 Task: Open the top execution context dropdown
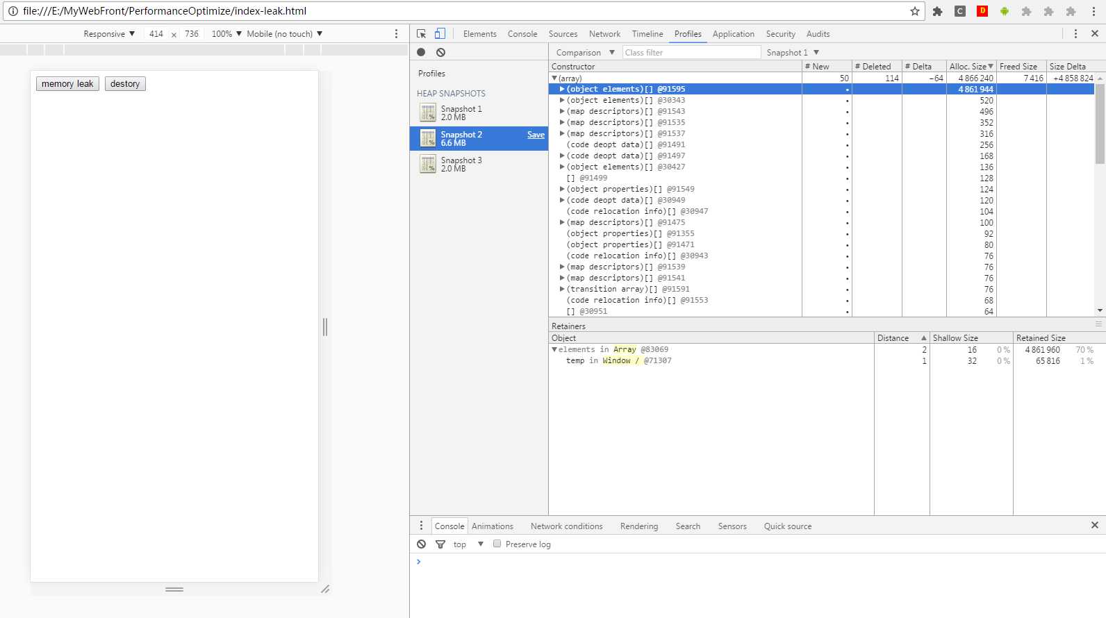[468, 544]
